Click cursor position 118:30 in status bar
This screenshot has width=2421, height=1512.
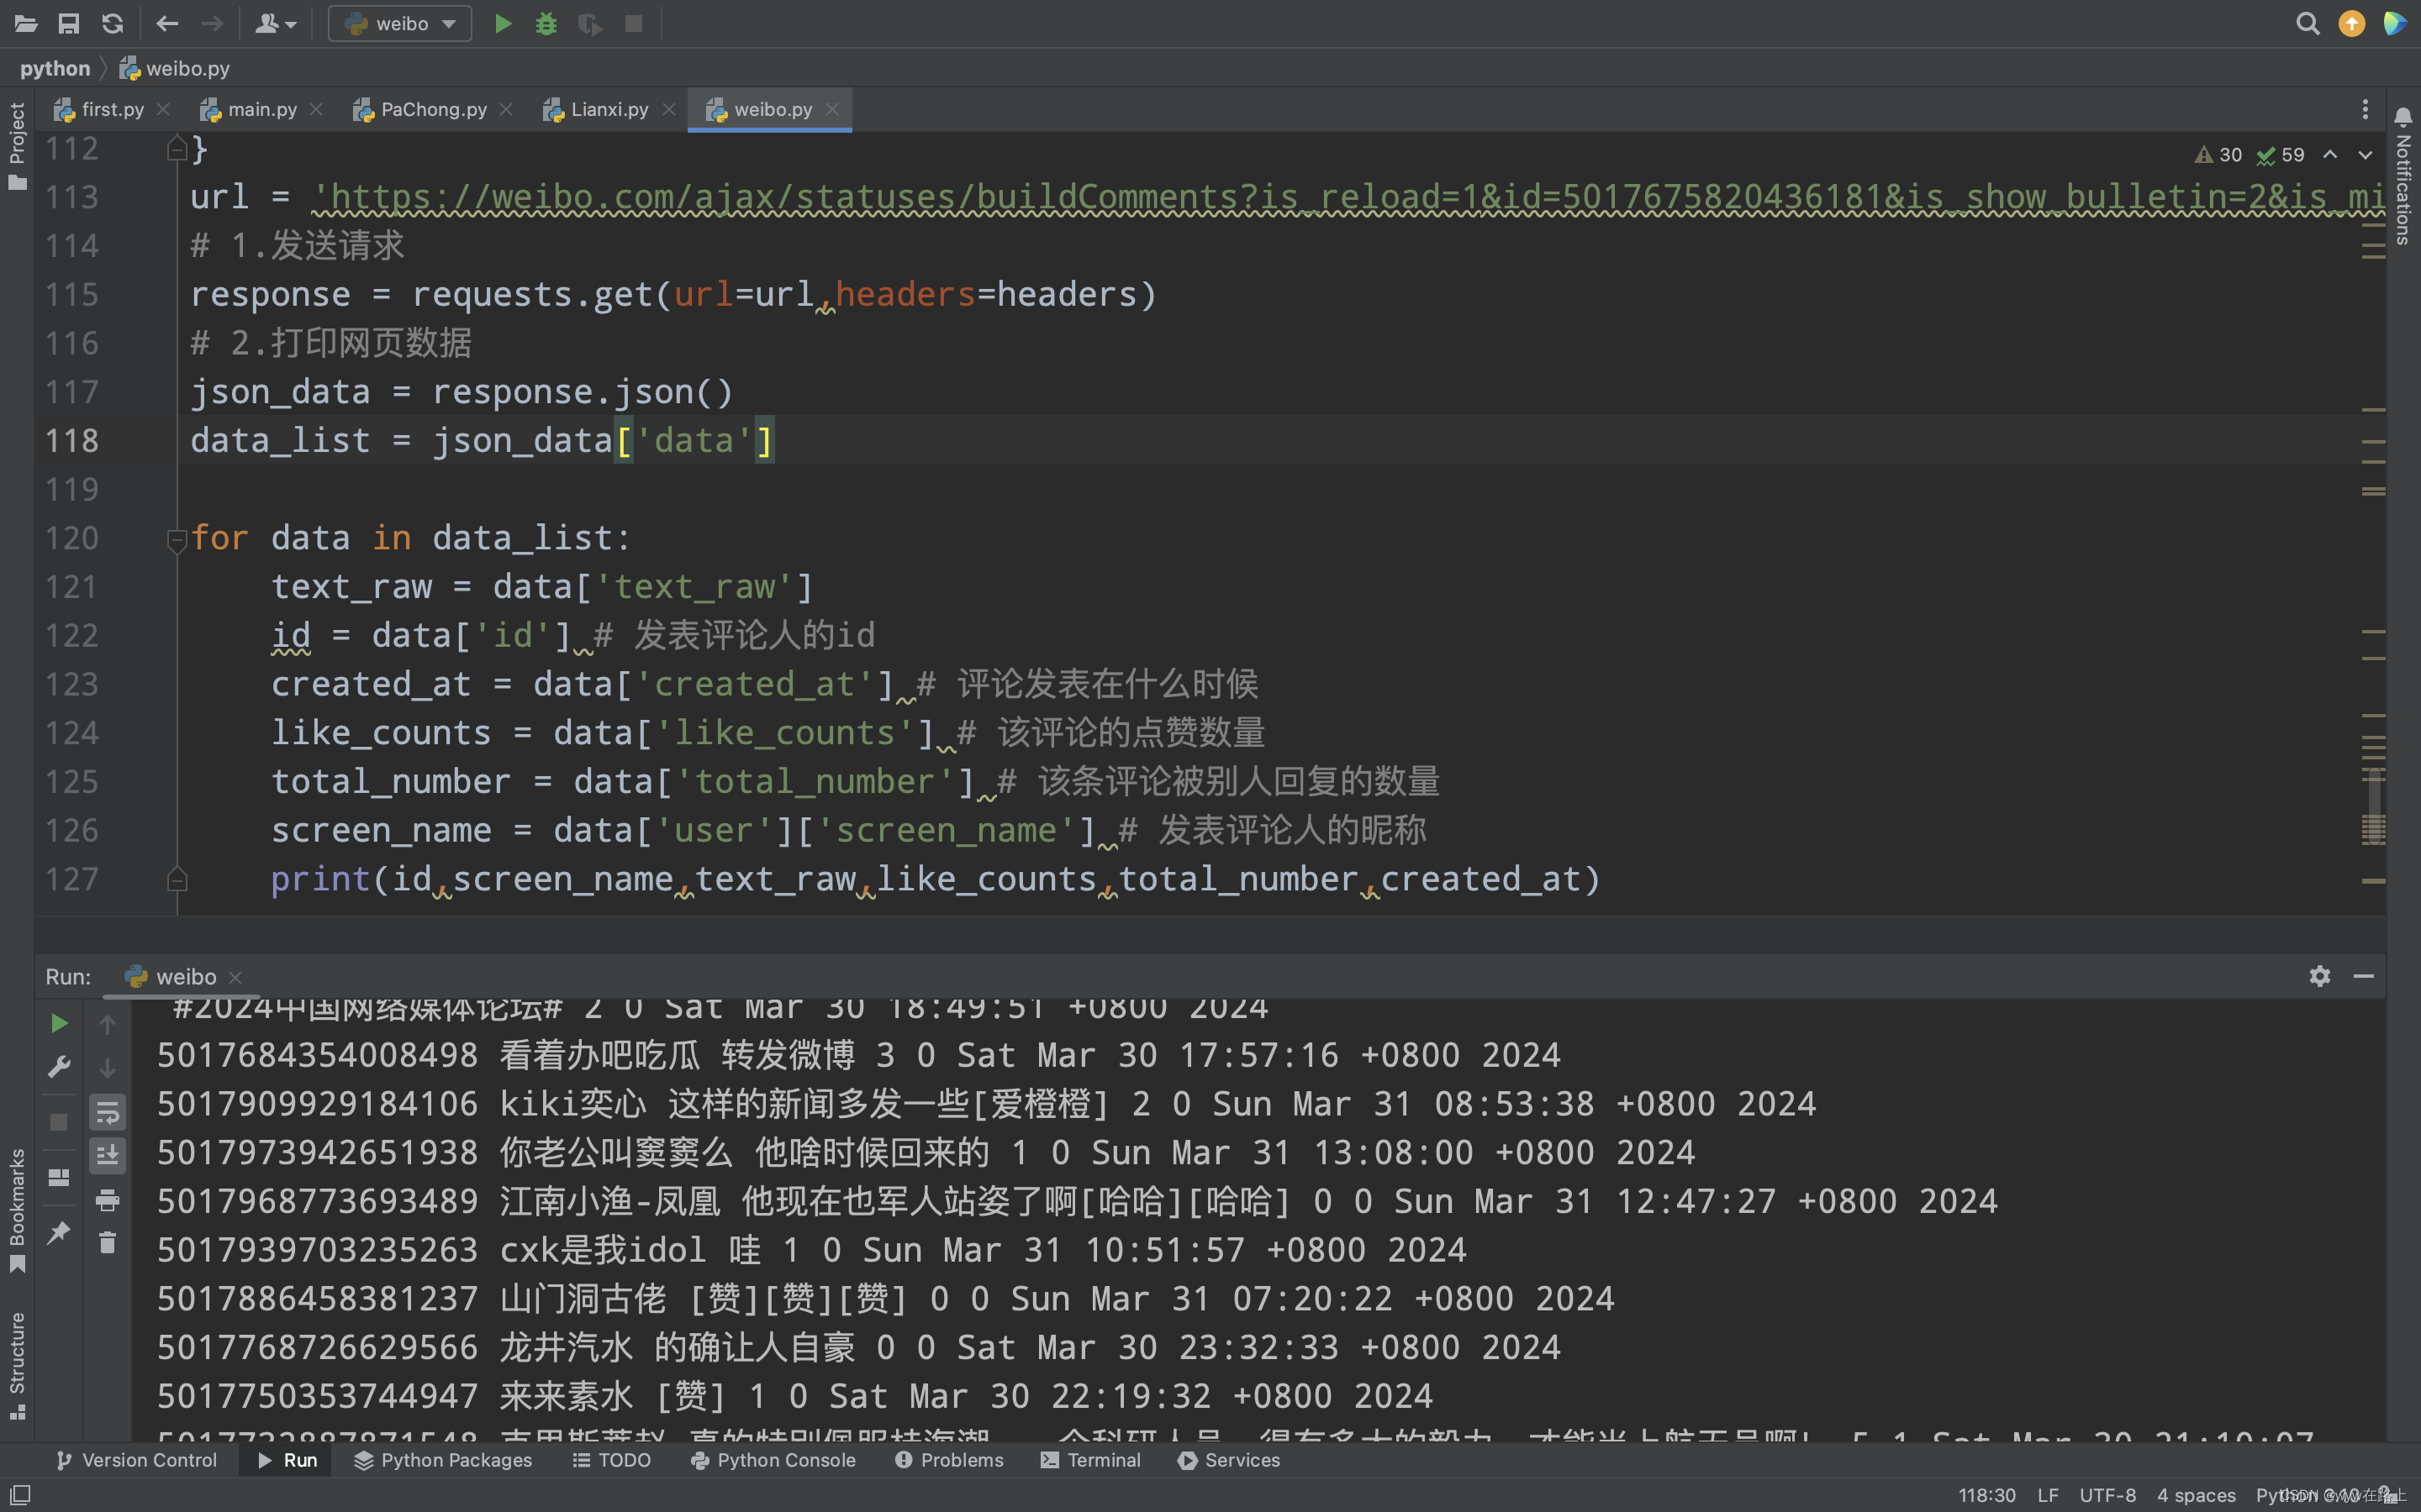pyautogui.click(x=1986, y=1495)
